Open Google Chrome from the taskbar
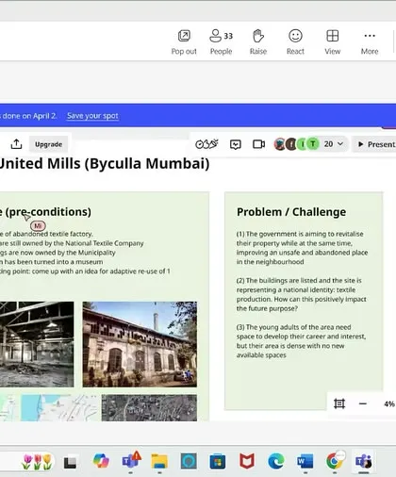 click(x=335, y=461)
